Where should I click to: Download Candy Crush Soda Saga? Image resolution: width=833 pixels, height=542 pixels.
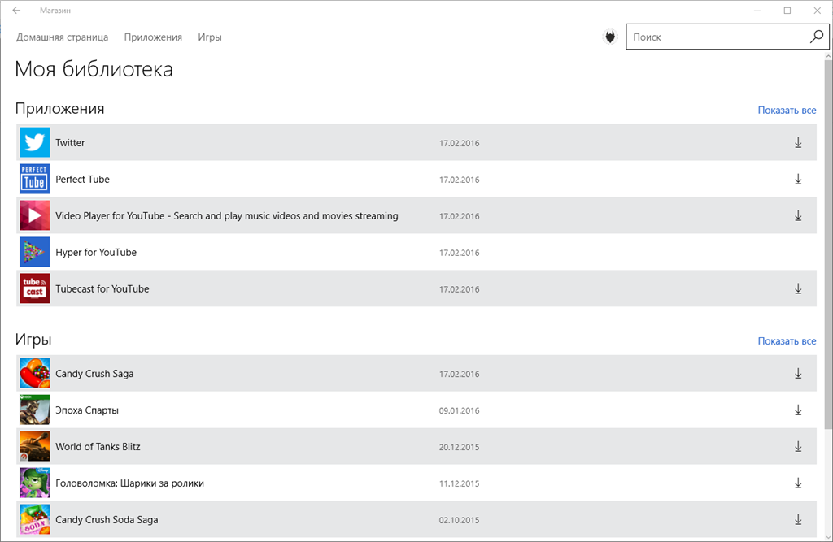click(798, 520)
